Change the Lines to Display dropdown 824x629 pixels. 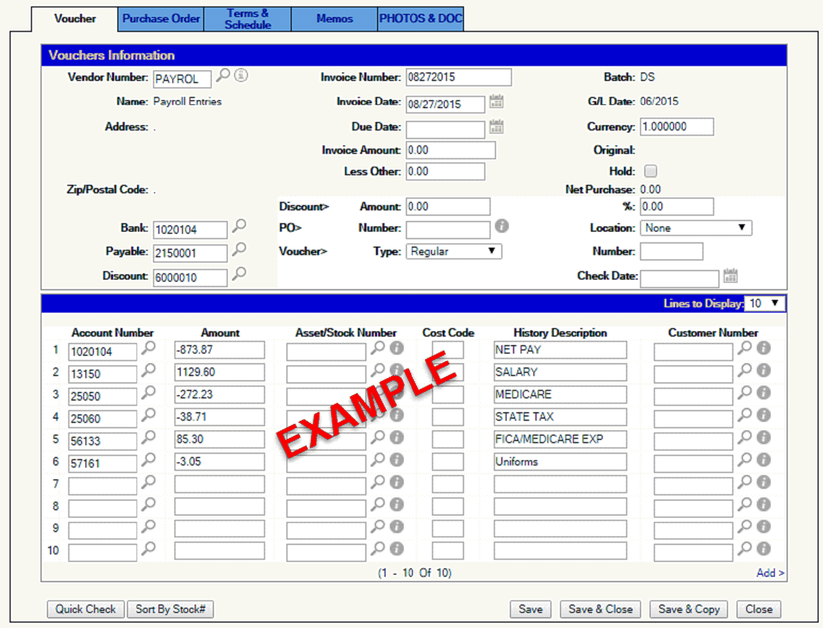[x=764, y=304]
